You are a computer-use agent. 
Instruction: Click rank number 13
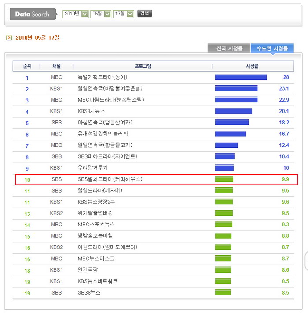[27, 214]
